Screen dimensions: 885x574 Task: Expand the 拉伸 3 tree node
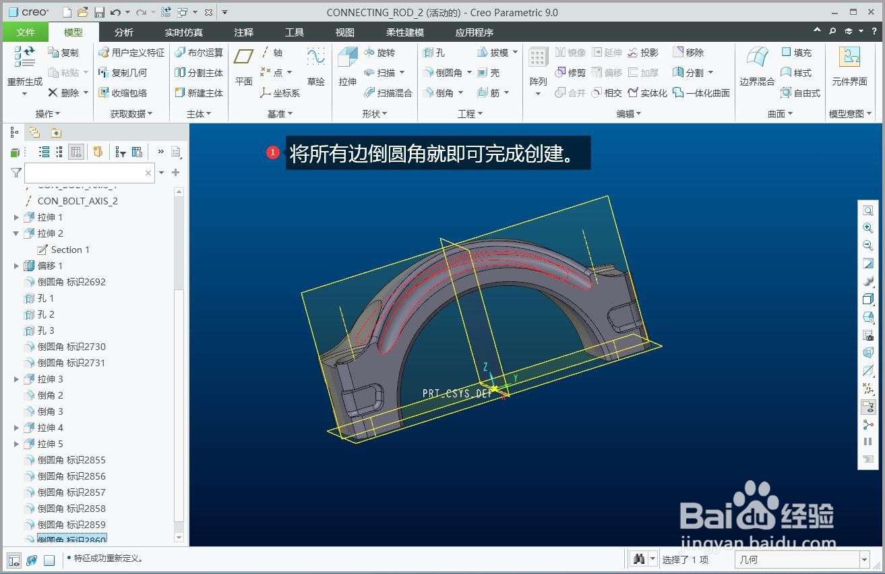click(x=16, y=379)
